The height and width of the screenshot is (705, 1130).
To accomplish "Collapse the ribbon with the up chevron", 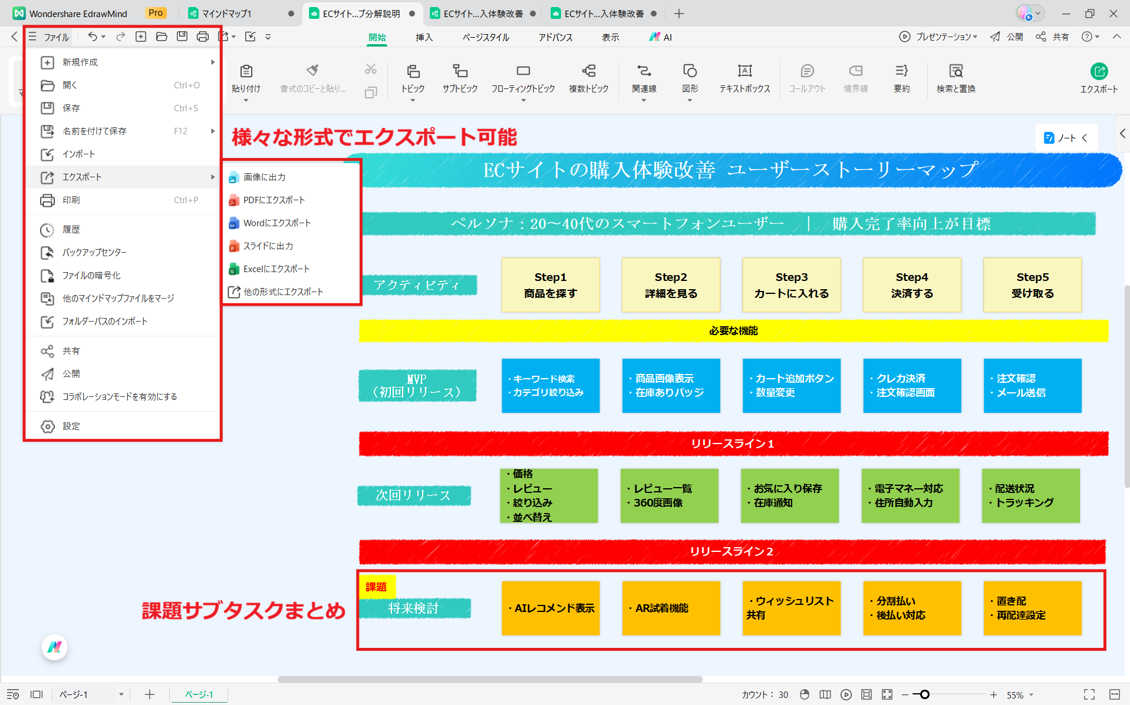I will (1117, 37).
